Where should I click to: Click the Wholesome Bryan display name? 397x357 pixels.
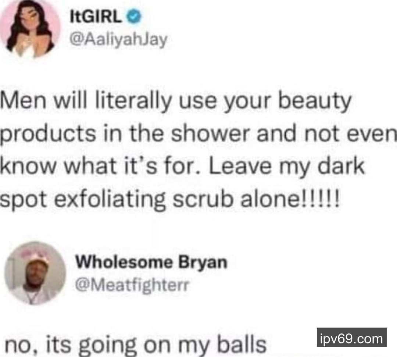[151, 262]
